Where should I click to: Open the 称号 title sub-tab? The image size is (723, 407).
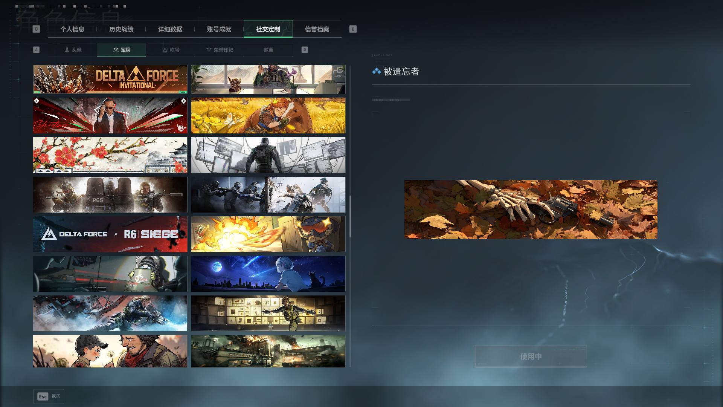[171, 50]
